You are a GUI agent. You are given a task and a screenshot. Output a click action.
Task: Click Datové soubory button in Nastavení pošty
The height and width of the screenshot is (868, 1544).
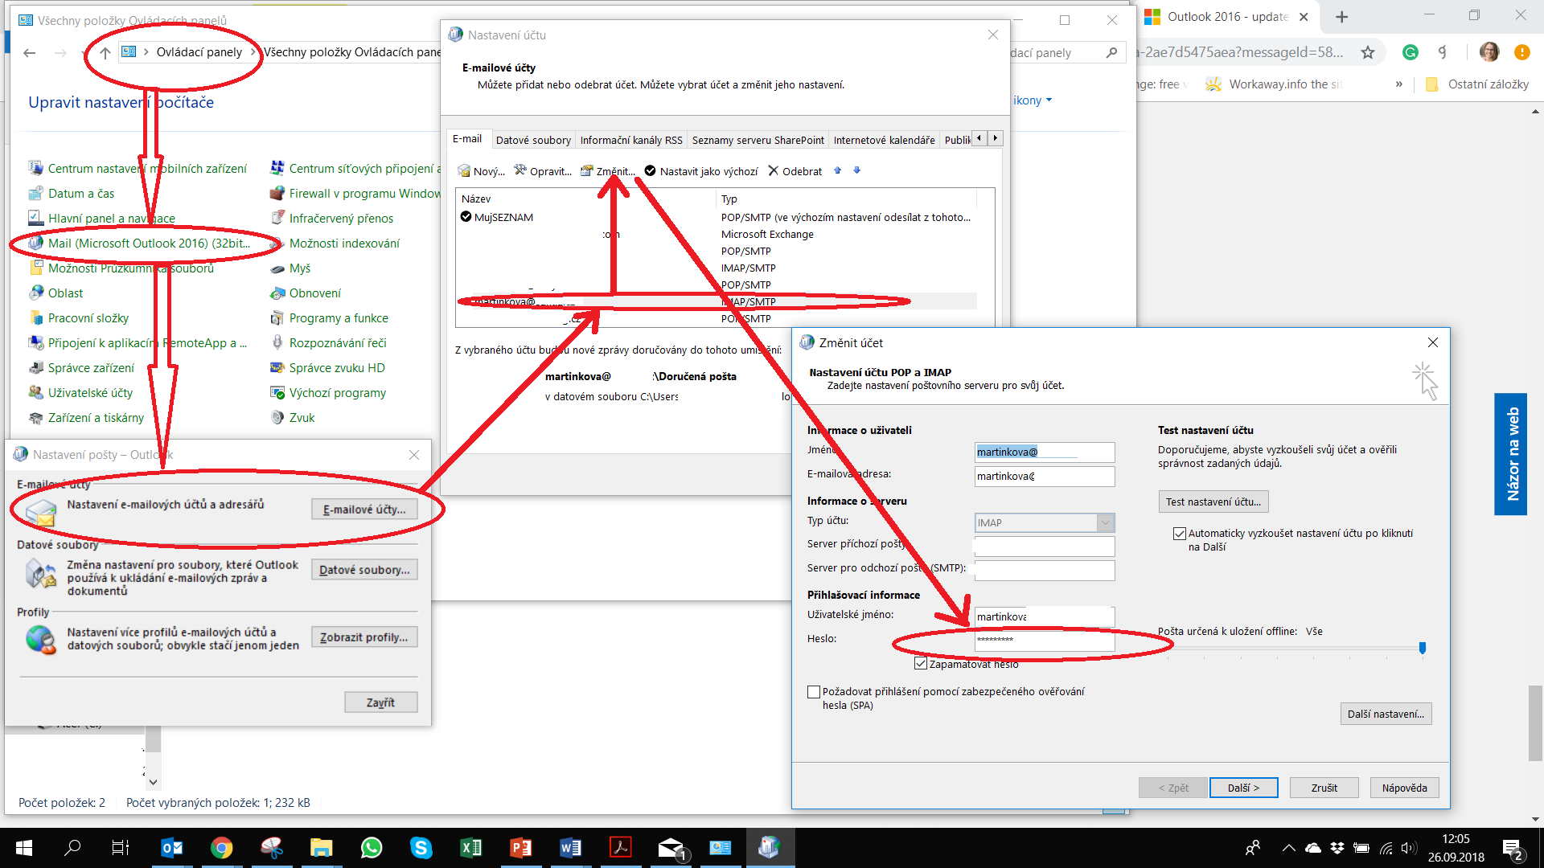[364, 570]
